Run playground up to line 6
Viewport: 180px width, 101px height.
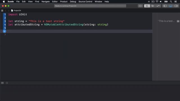click(x=4, y=31)
